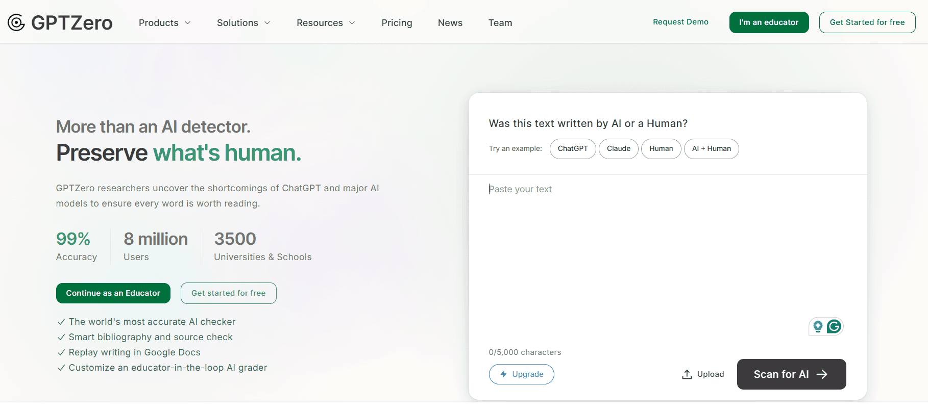
Task: Click the GPTZero wordmark text
Action: 72,23
